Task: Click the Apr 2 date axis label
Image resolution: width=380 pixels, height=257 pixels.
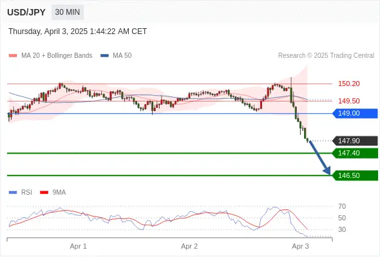Action: (x=189, y=246)
